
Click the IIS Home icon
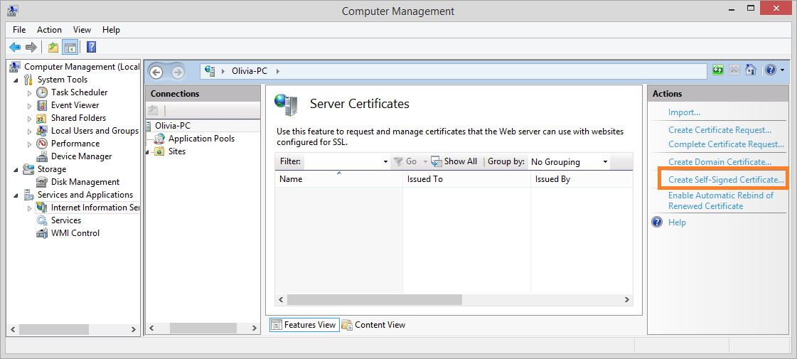click(x=750, y=70)
